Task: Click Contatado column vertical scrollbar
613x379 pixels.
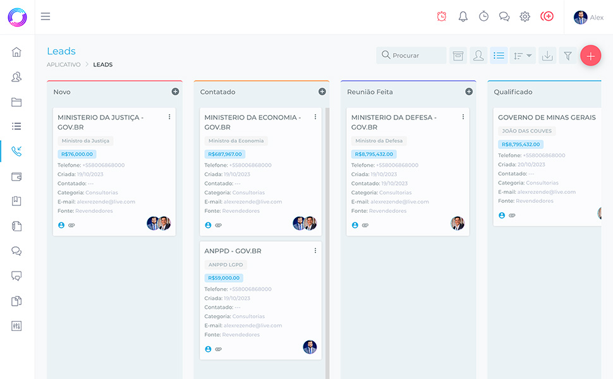Action: coord(327,243)
